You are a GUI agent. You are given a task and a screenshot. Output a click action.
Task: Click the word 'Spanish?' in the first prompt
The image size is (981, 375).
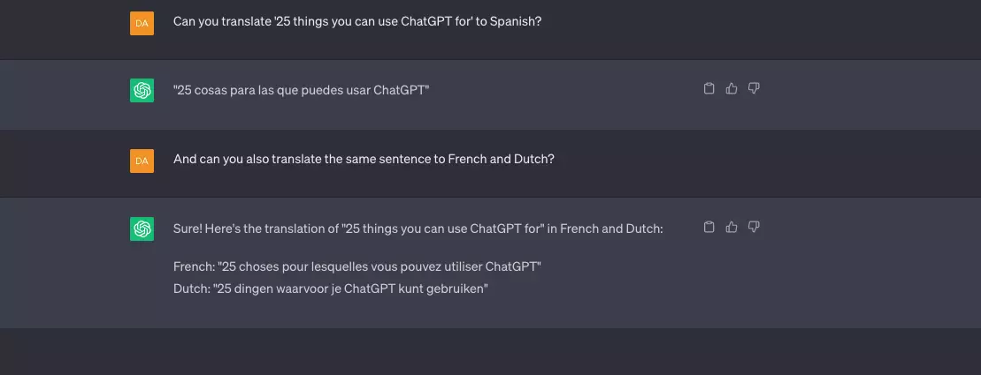[516, 21]
